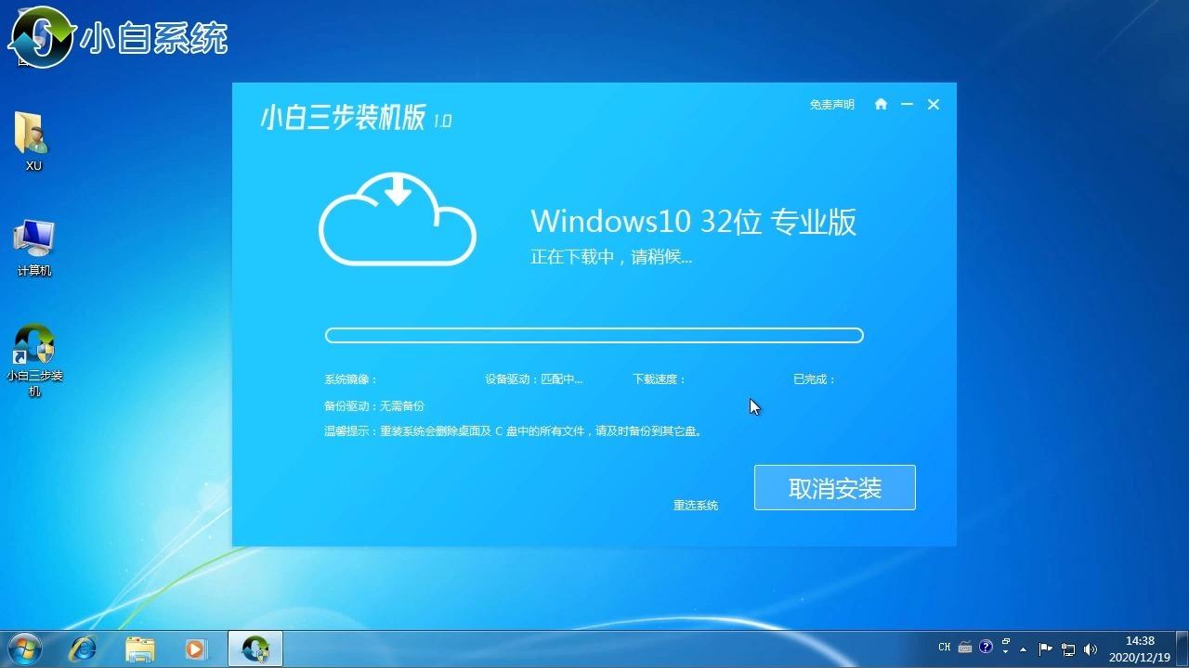Click the text 'Windows10 32位 专业版'
The width and height of the screenshot is (1189, 668).
click(x=693, y=222)
